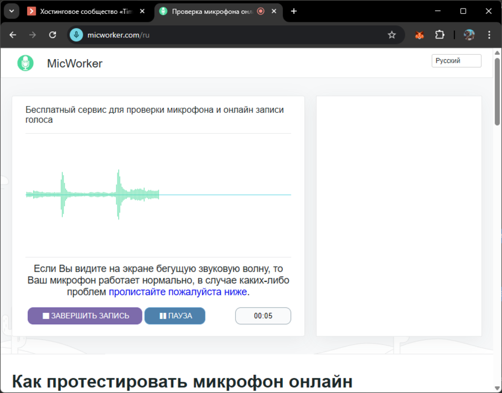Click the 00:05 recording timer
This screenshot has height=393, width=502.
pyautogui.click(x=263, y=316)
